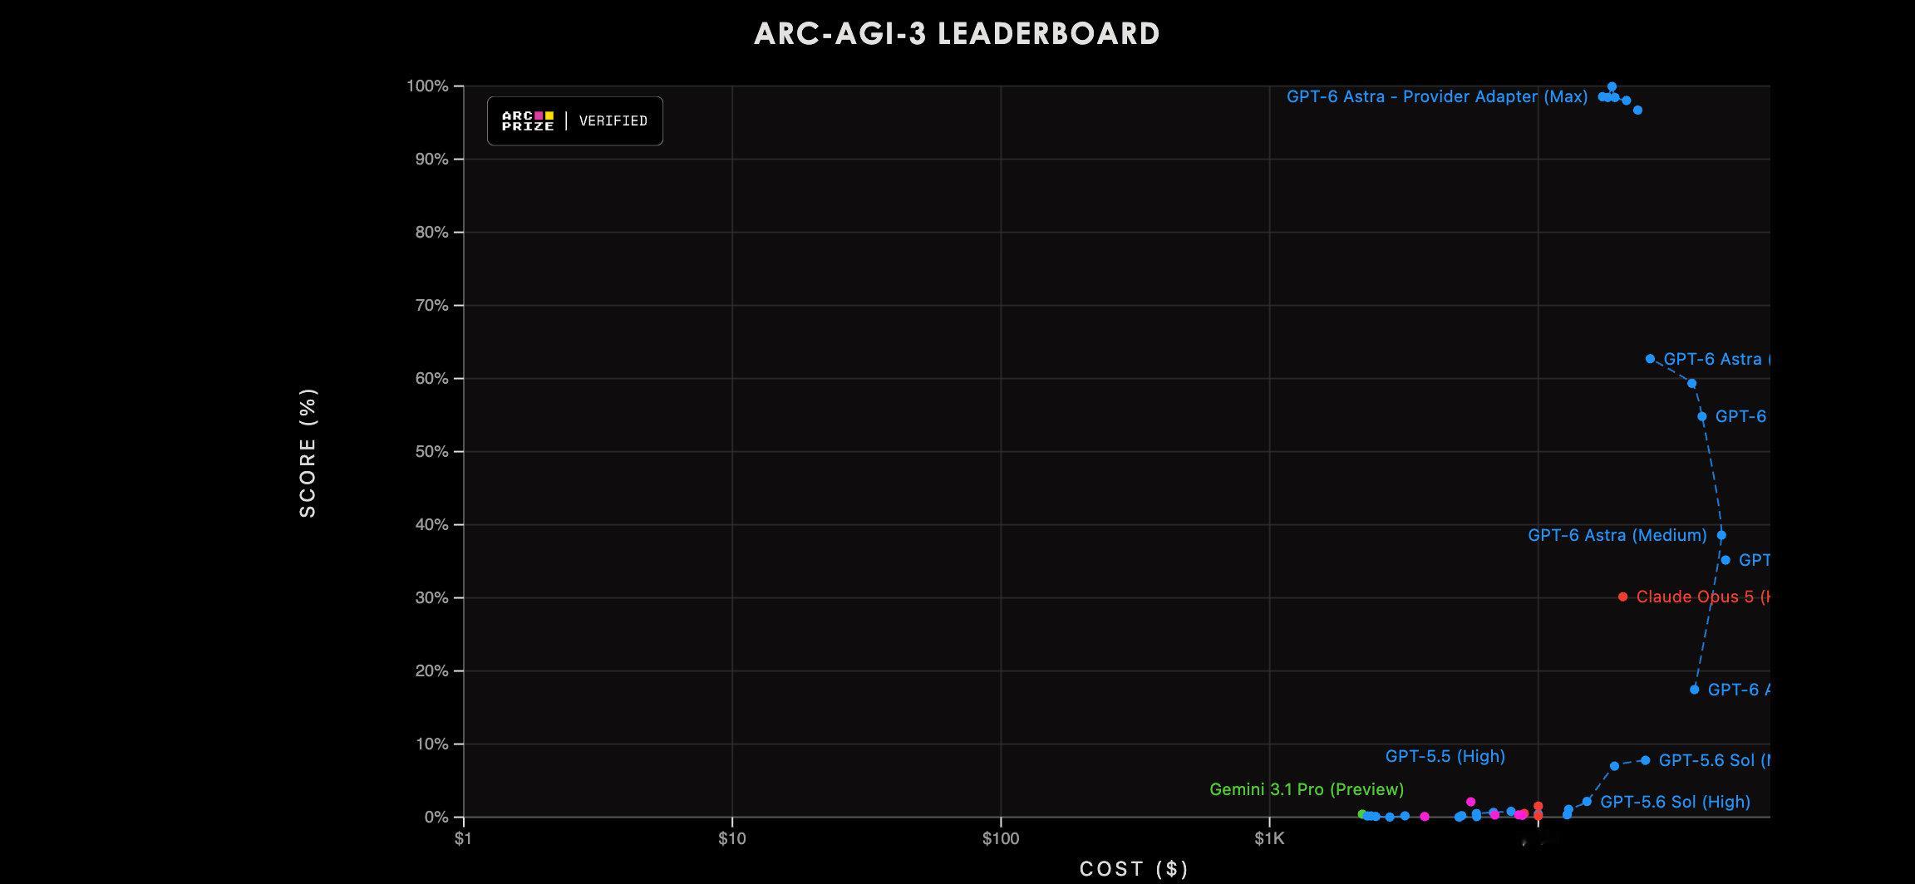The image size is (1915, 884).
Task: Select the unlabeled blue point just below 60%
Action: (x=1691, y=383)
